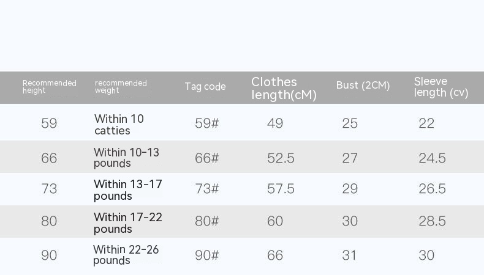
Task: Click the "73#" tag code cell
Action: click(206, 189)
